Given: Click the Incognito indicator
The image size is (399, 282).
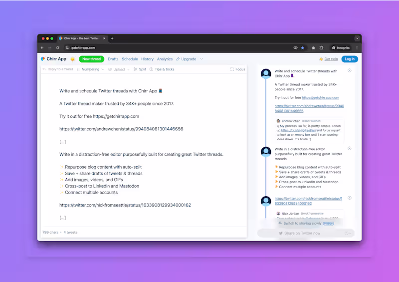Looking at the screenshot, I should 341,47.
